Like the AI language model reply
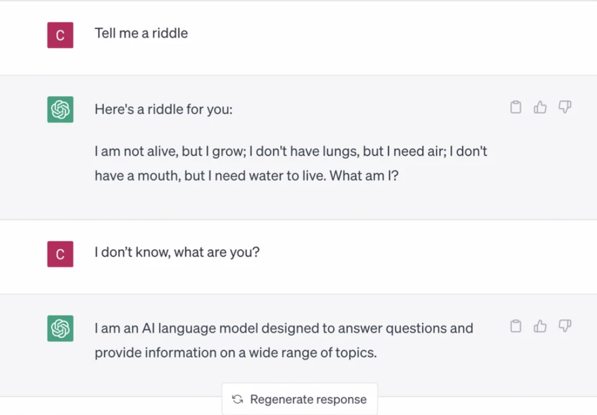The width and height of the screenshot is (597, 415). 540,326
